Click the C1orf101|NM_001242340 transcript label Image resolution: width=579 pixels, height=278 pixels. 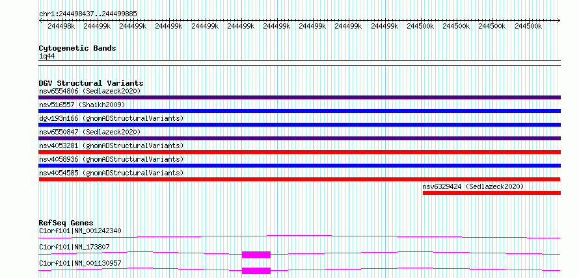click(80, 231)
